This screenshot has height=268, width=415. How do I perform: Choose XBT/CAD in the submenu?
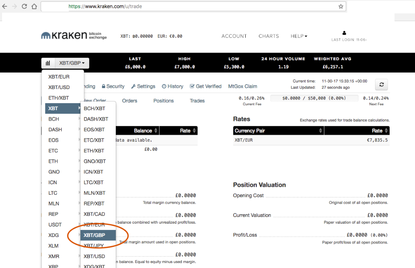(x=98, y=214)
